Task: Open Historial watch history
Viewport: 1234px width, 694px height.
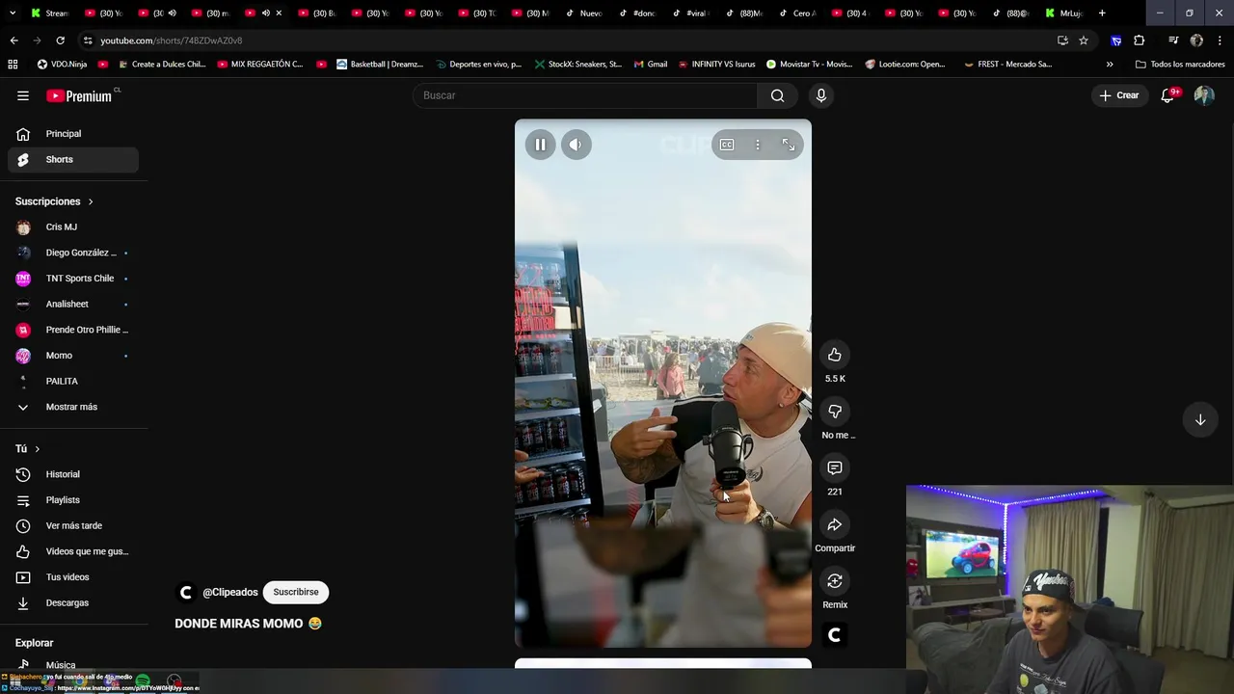Action: [x=73, y=474]
